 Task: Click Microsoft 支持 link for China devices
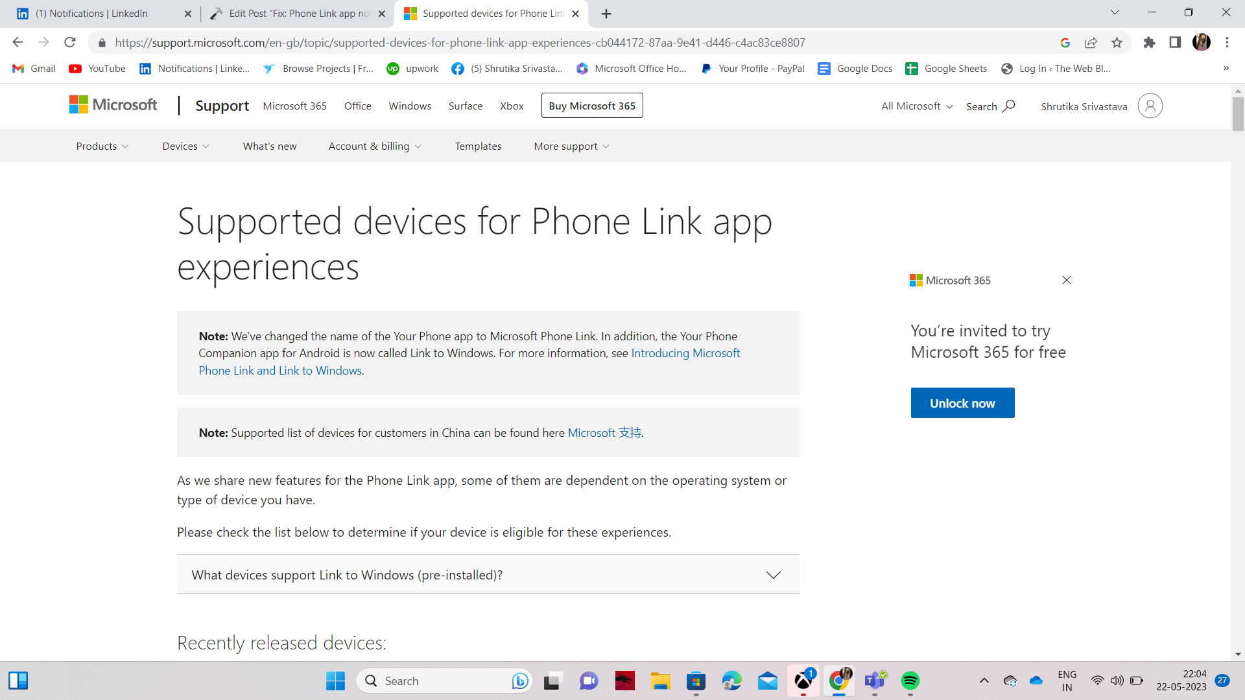(x=604, y=432)
